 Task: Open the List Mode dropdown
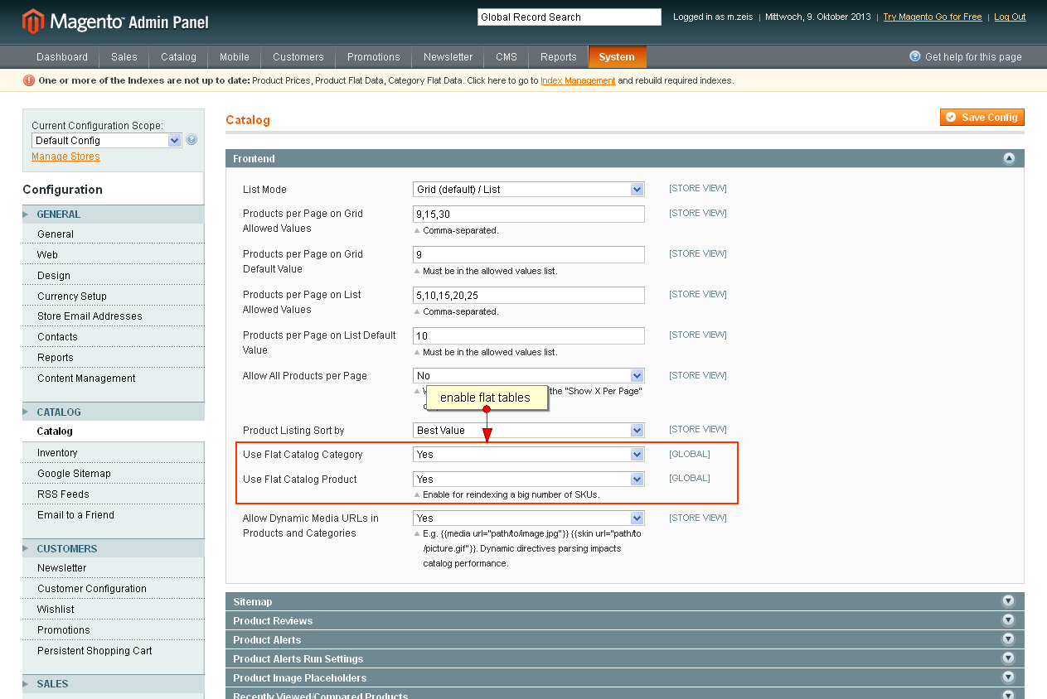coord(529,190)
